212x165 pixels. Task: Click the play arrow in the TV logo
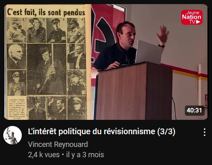pyautogui.click(x=198, y=22)
